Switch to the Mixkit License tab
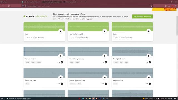The height and width of the screenshot is (100, 178). pyautogui.click(x=73, y=2)
